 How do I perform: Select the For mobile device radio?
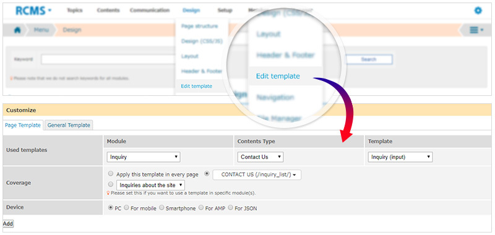pos(126,208)
